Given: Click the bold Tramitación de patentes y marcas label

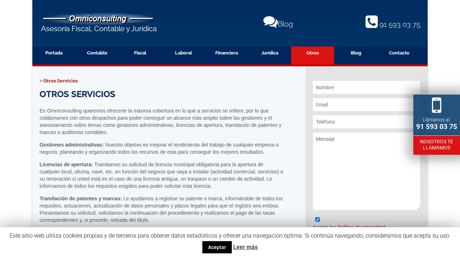Looking at the screenshot, I should tap(81, 199).
